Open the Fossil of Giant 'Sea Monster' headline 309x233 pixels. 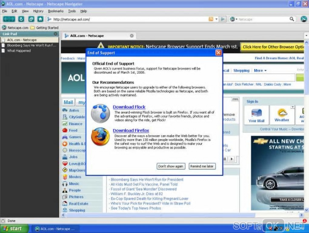[144, 189]
